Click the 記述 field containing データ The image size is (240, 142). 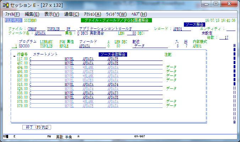[x=150, y=46]
